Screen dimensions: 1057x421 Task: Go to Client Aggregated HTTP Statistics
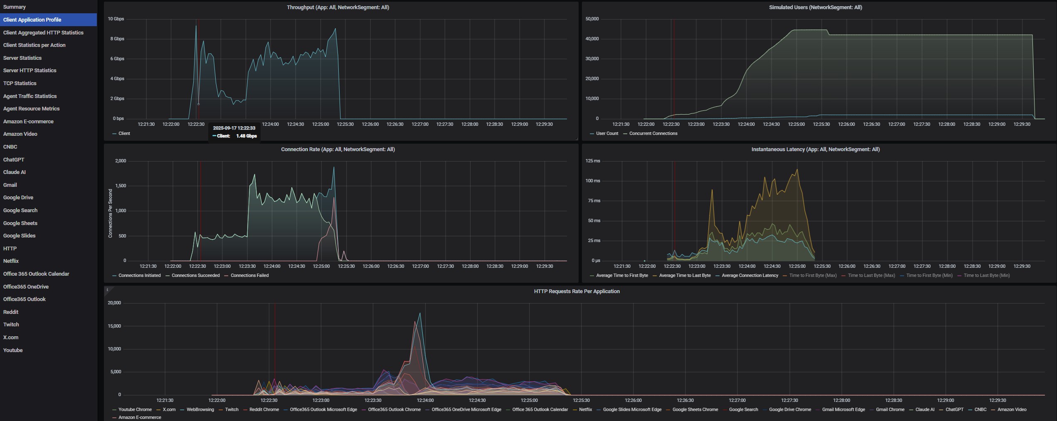[43, 33]
